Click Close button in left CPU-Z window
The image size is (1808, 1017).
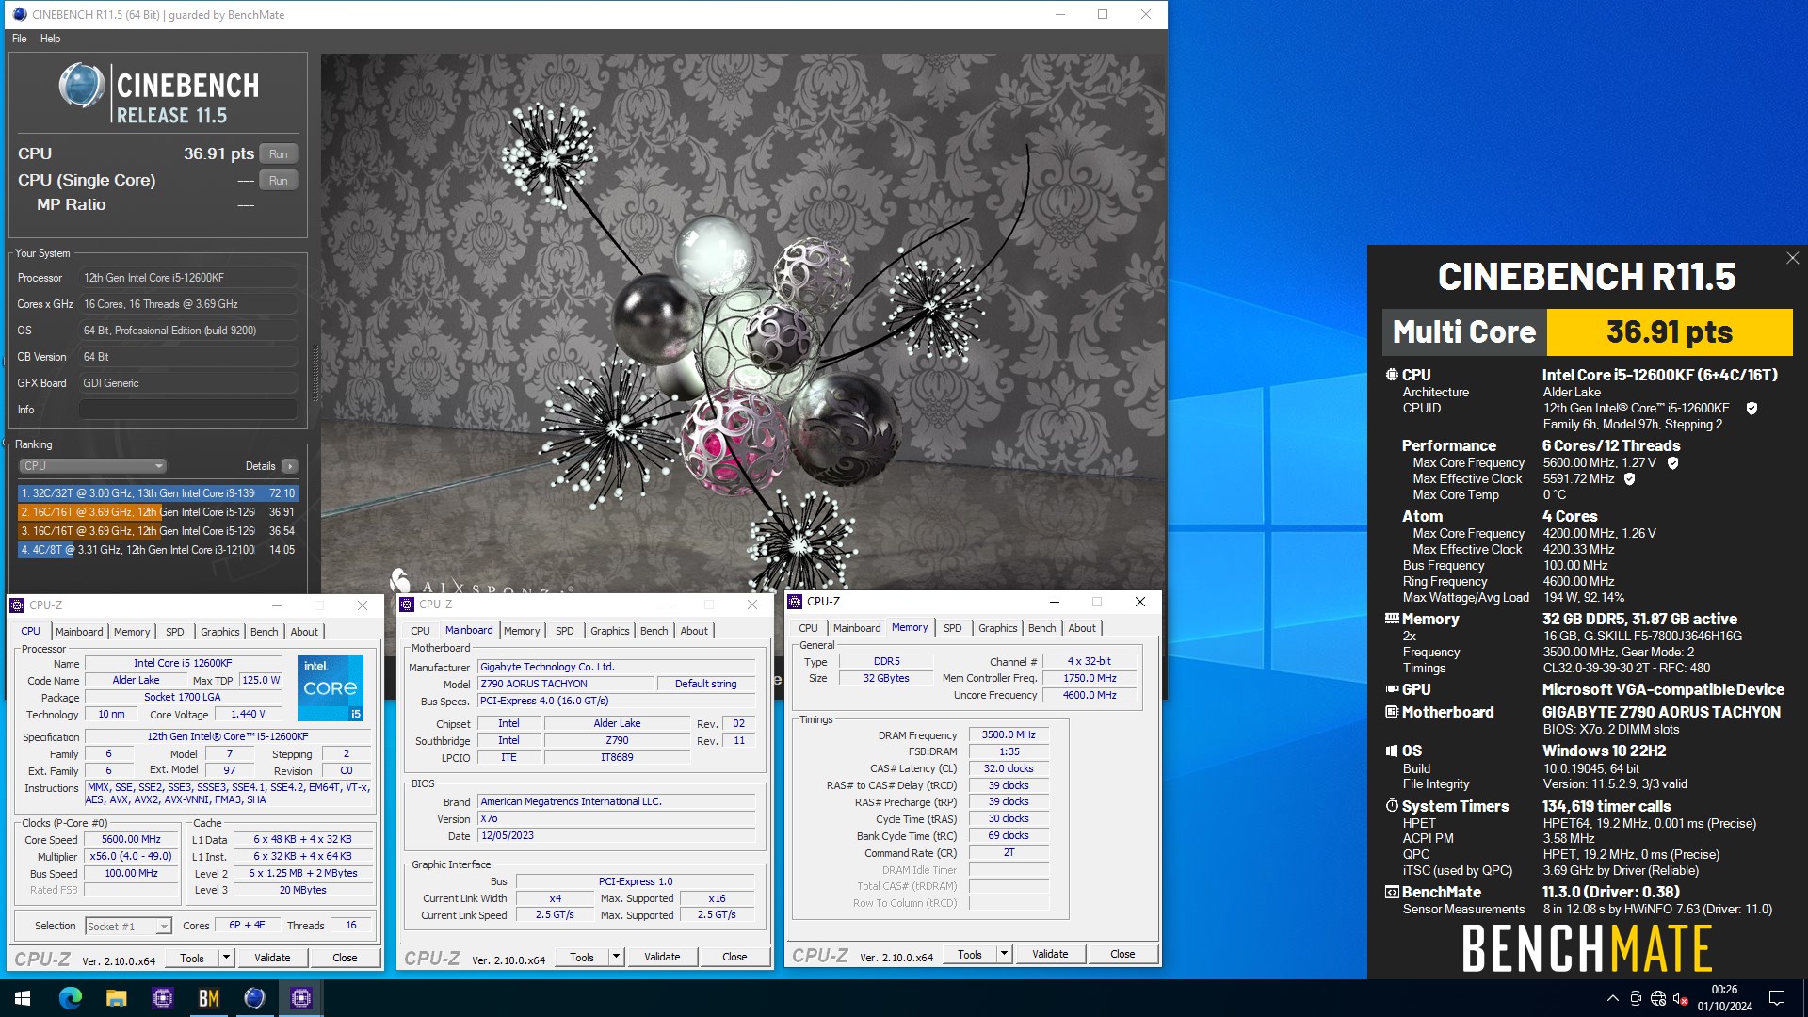(345, 958)
